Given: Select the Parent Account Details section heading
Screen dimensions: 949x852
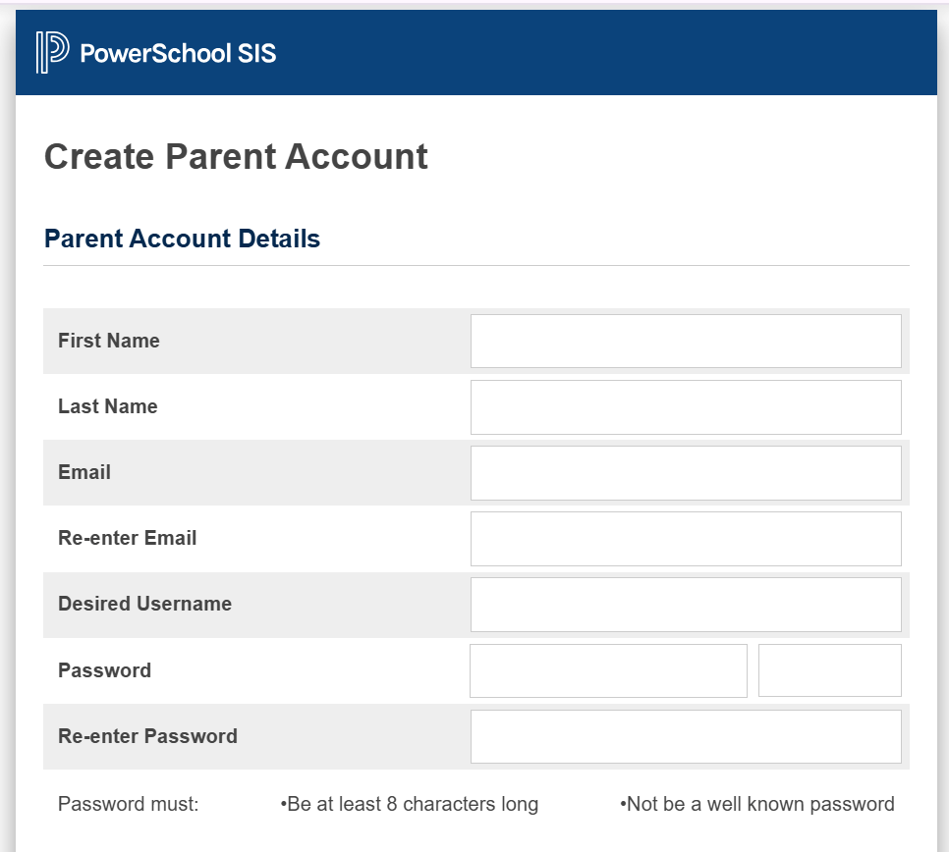Looking at the screenshot, I should click(x=182, y=239).
